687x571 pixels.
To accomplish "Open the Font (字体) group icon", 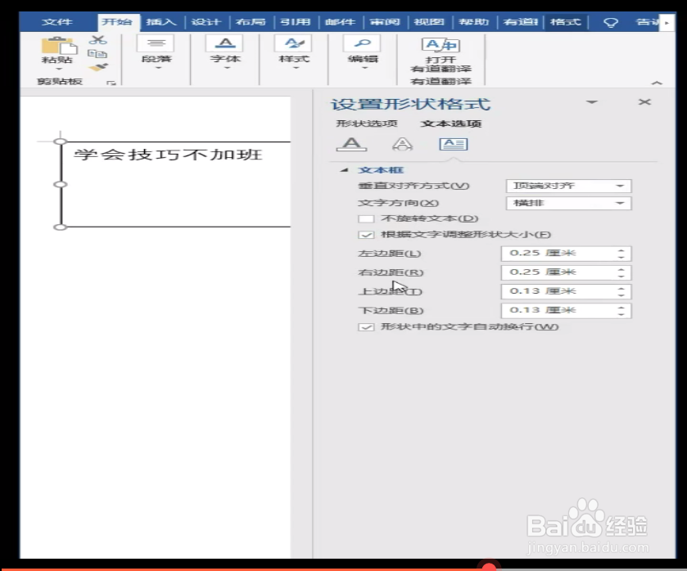I will coord(225,43).
